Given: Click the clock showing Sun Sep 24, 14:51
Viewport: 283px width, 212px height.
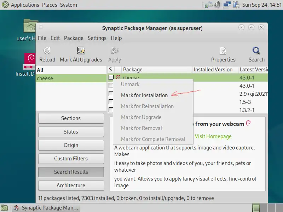Looking at the screenshot, I should tap(262, 5).
